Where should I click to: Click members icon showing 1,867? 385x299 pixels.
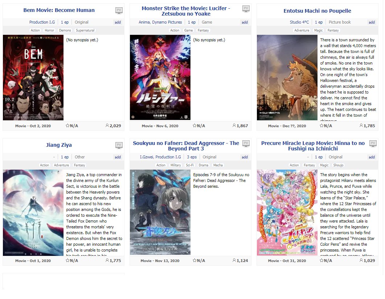[x=234, y=126]
